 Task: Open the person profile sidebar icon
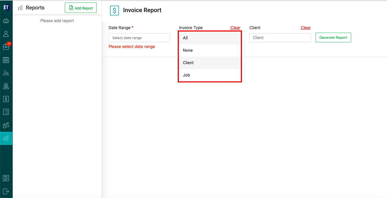[x=6, y=34]
